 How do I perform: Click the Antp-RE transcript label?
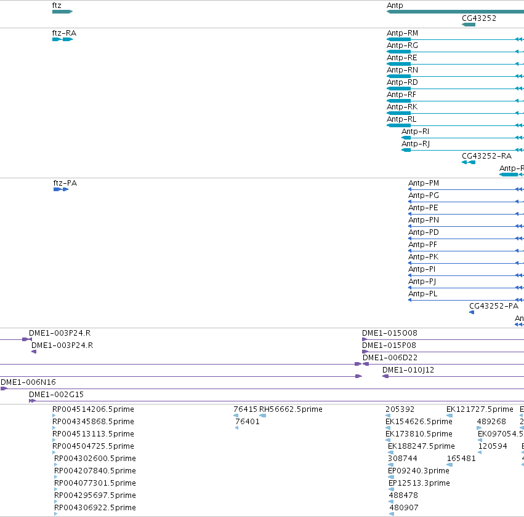(x=402, y=58)
